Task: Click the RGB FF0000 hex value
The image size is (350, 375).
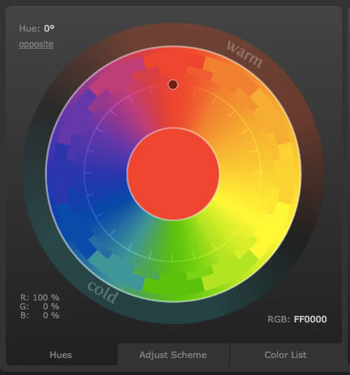Action: tap(310, 319)
